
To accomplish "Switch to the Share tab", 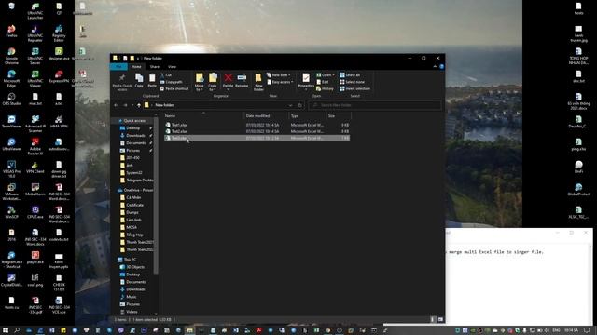I will [x=155, y=67].
